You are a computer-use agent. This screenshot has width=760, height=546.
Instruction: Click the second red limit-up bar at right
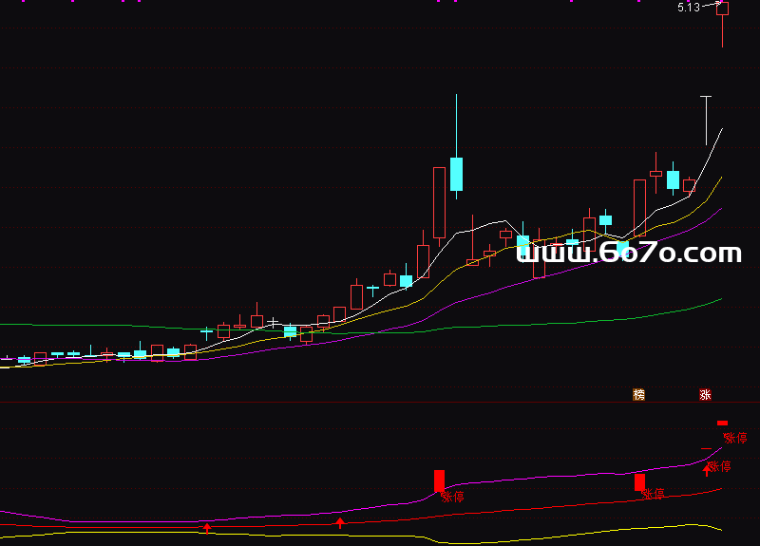[x=639, y=482]
